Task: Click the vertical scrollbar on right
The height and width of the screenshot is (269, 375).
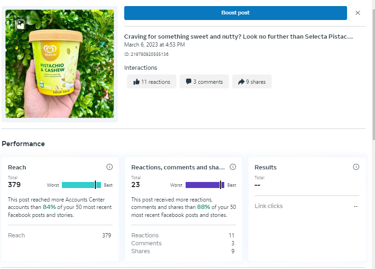Action: coord(373,70)
